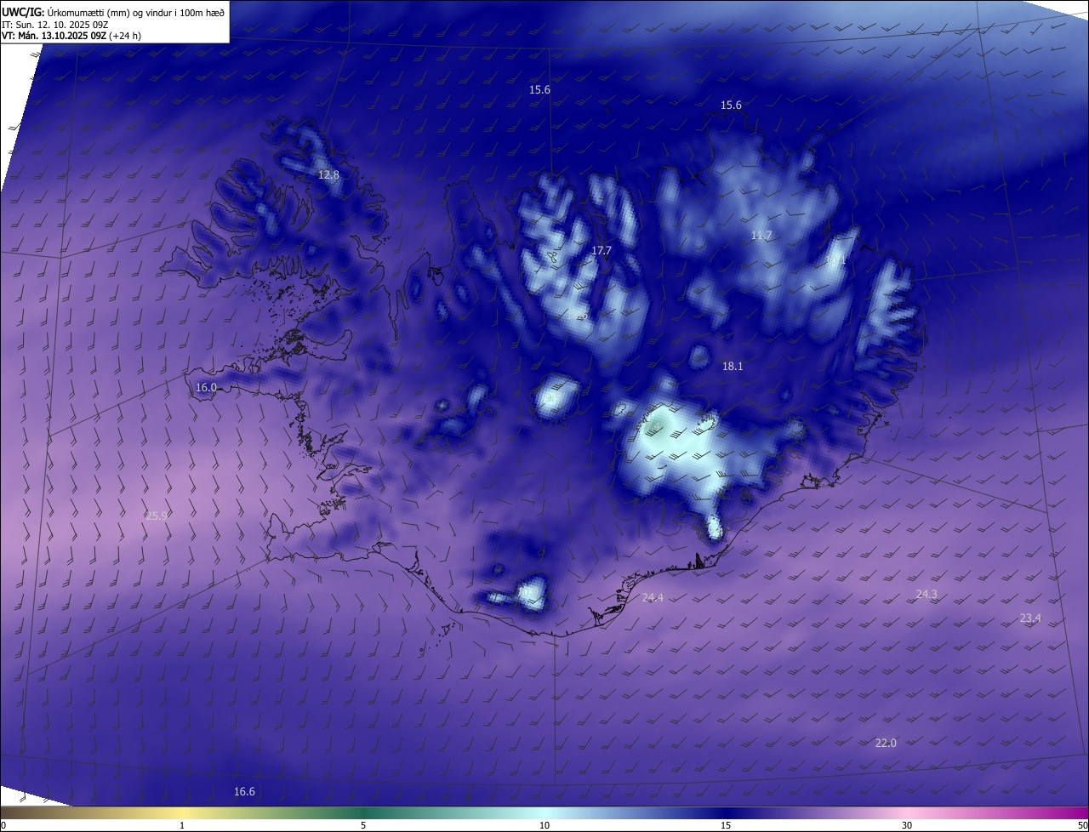Click the 30 tick on the color scale
This screenshot has height=832, width=1089.
pyautogui.click(x=907, y=825)
